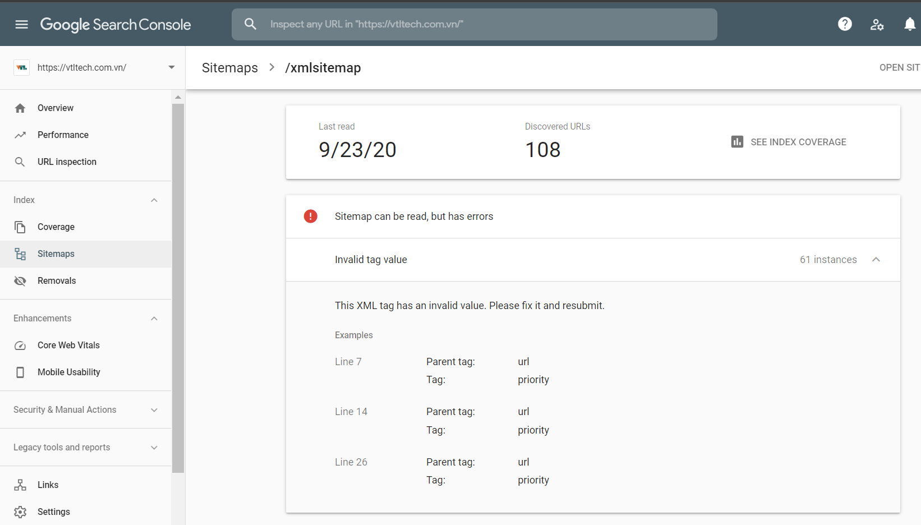921x525 pixels.
Task: Click the Examples label
Action: click(354, 335)
